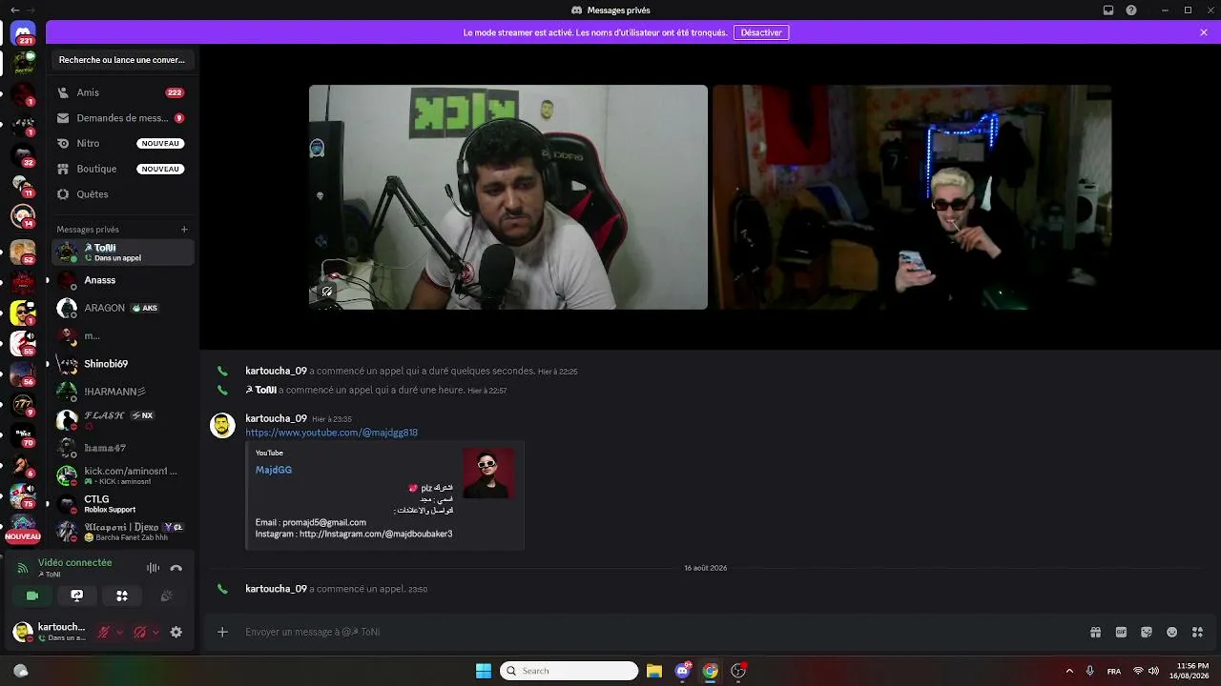Open the Anasss conversation

point(122,280)
